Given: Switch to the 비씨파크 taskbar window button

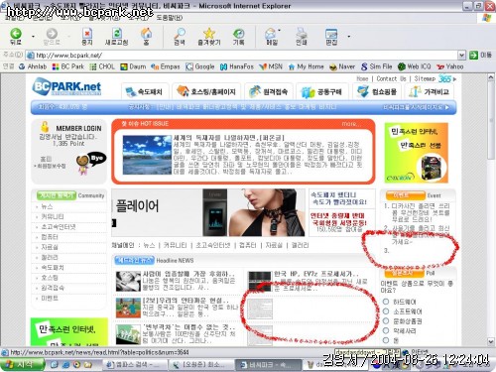Looking at the screenshot, I should point(267,365).
